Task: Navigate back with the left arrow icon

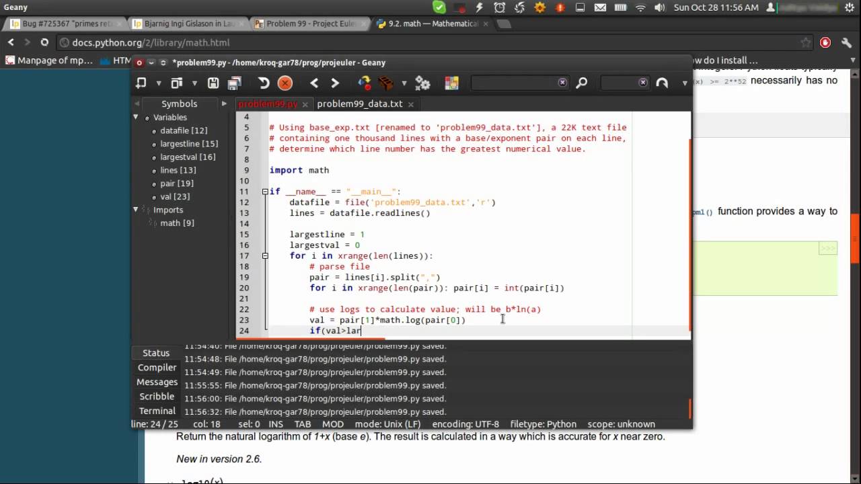Action: click(x=314, y=83)
